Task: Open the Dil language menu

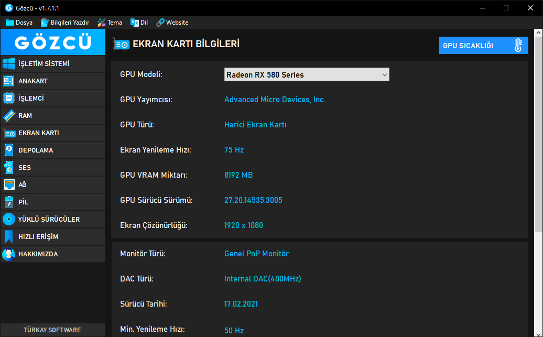Action: (x=139, y=23)
